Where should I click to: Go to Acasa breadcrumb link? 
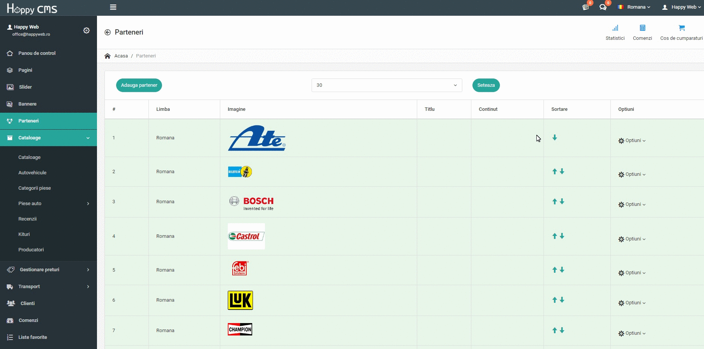pyautogui.click(x=121, y=56)
